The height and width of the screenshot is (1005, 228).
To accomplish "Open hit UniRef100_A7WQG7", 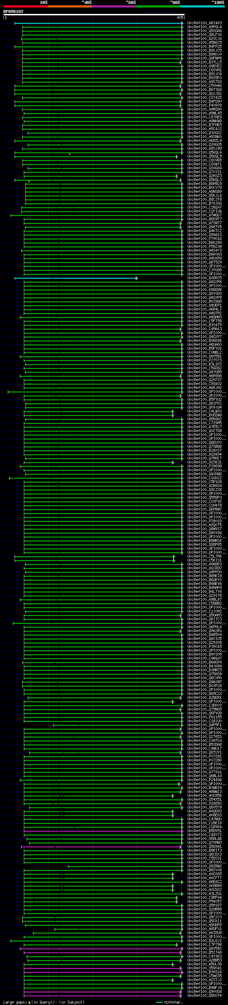I will (x=204, y=215).
